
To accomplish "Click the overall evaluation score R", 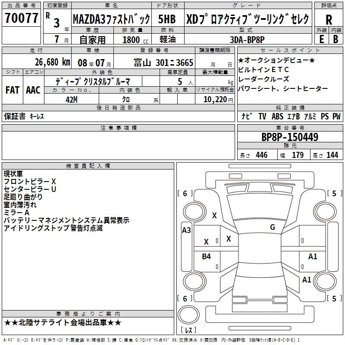I will click(329, 20).
